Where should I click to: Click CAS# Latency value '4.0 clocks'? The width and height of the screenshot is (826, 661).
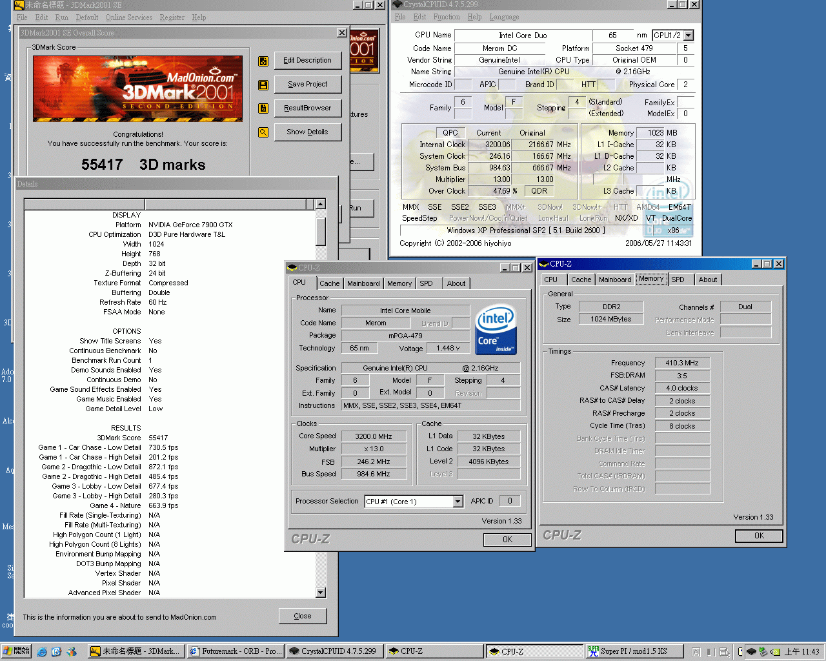682,388
